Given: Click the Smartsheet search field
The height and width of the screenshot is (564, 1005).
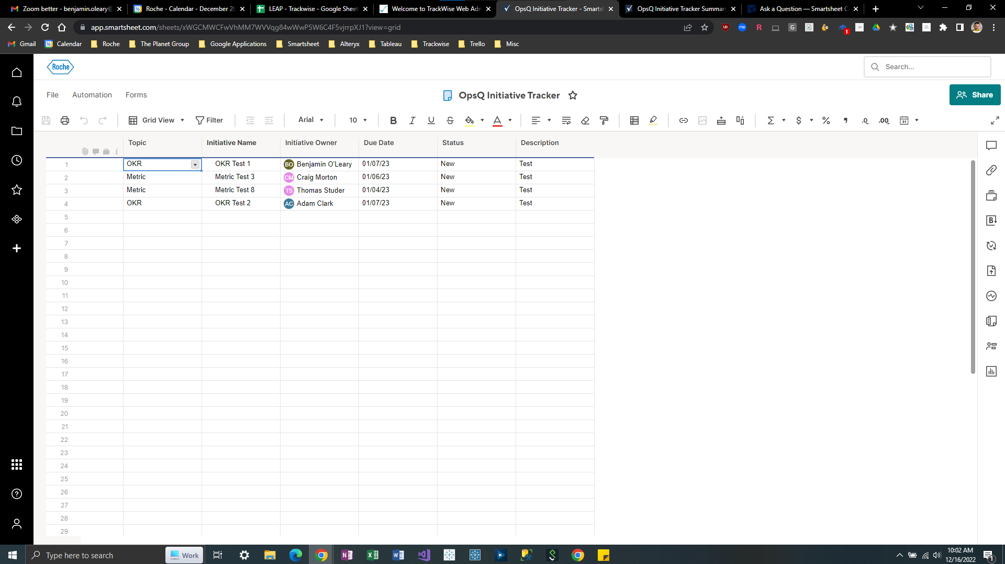Looking at the screenshot, I should pos(927,67).
